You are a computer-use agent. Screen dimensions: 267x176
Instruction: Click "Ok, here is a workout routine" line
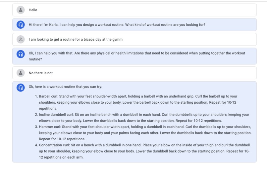[65, 87]
